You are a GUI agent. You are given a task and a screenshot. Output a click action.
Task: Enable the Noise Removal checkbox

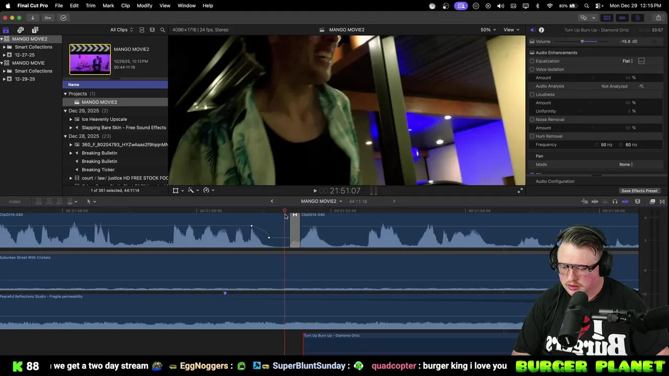[532, 120]
